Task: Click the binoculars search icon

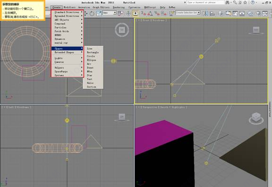Action: click(x=227, y=2)
